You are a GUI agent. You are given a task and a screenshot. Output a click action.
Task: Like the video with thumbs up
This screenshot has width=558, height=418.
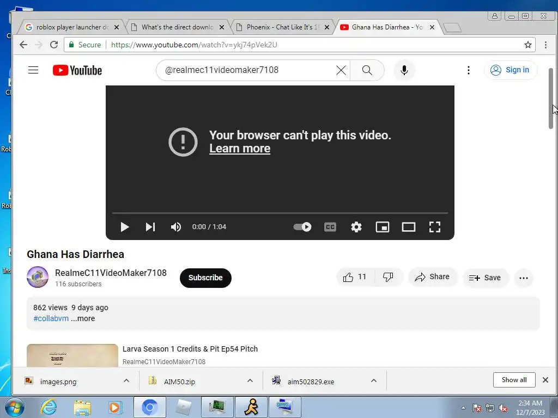pos(355,277)
